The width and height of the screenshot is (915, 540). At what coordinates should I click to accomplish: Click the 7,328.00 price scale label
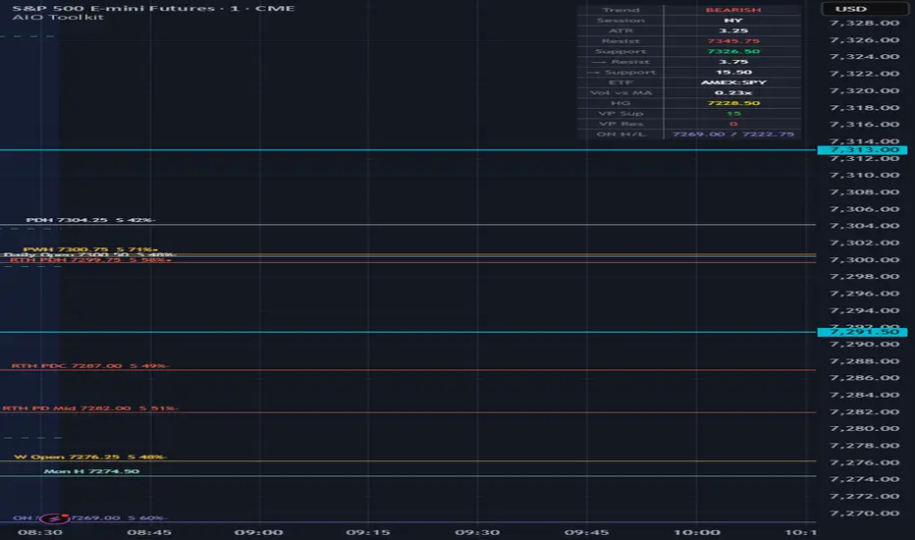click(x=864, y=24)
